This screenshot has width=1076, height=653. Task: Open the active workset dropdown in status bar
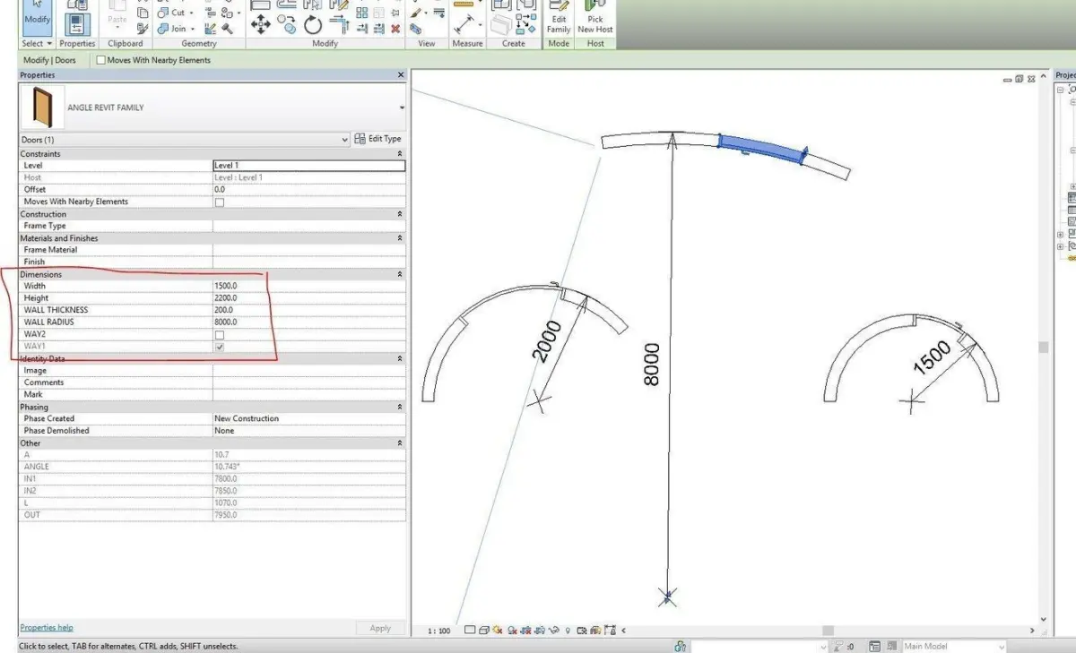(822, 646)
